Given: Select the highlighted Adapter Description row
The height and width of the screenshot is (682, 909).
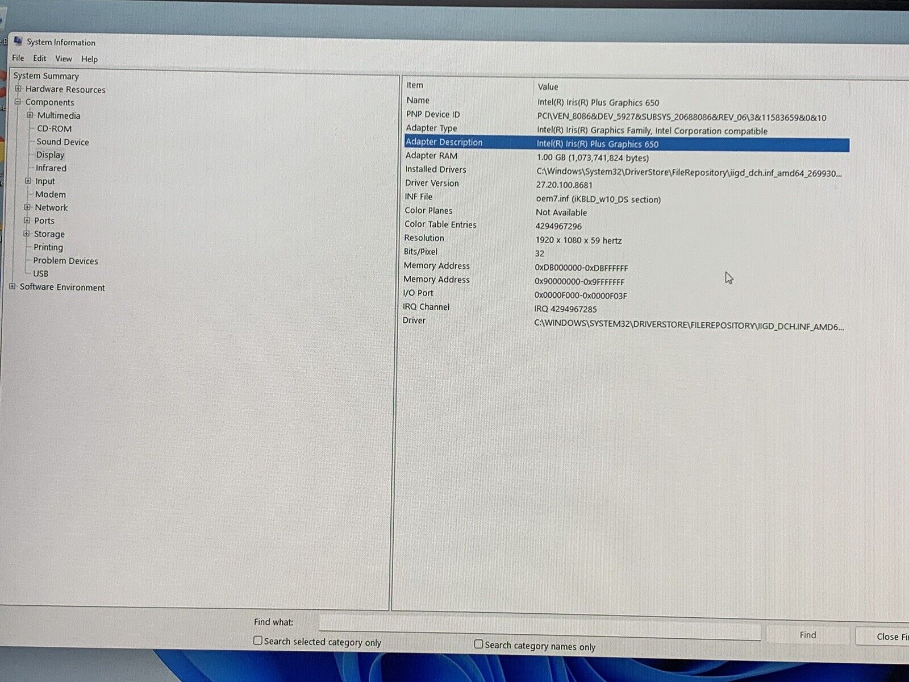Looking at the screenshot, I should tap(627, 143).
